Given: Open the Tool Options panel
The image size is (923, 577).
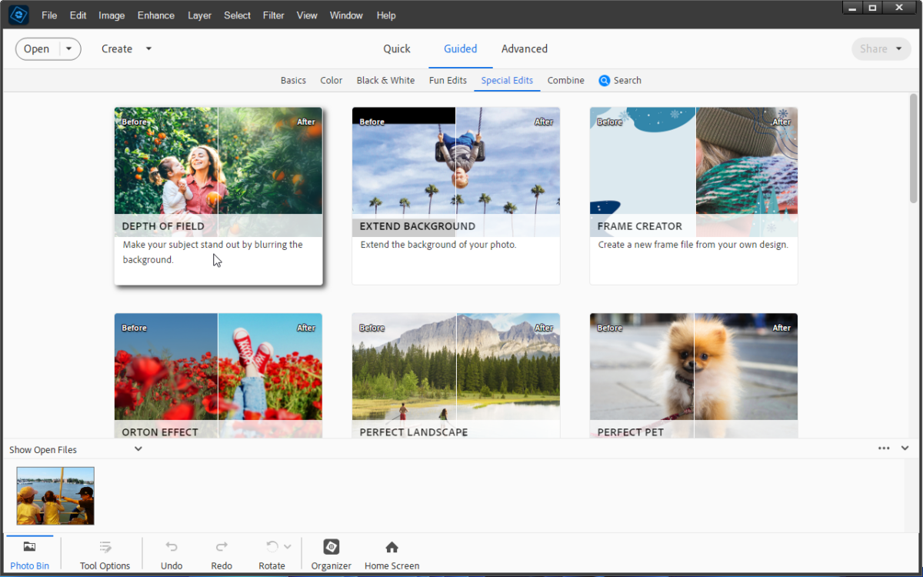Looking at the screenshot, I should click(105, 552).
